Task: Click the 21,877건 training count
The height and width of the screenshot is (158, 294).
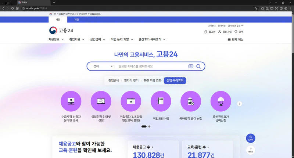Action: coord(201,155)
